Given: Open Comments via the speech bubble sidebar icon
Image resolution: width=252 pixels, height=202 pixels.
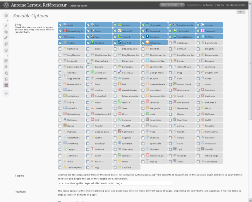Looking at the screenshot, I should (6, 50).
